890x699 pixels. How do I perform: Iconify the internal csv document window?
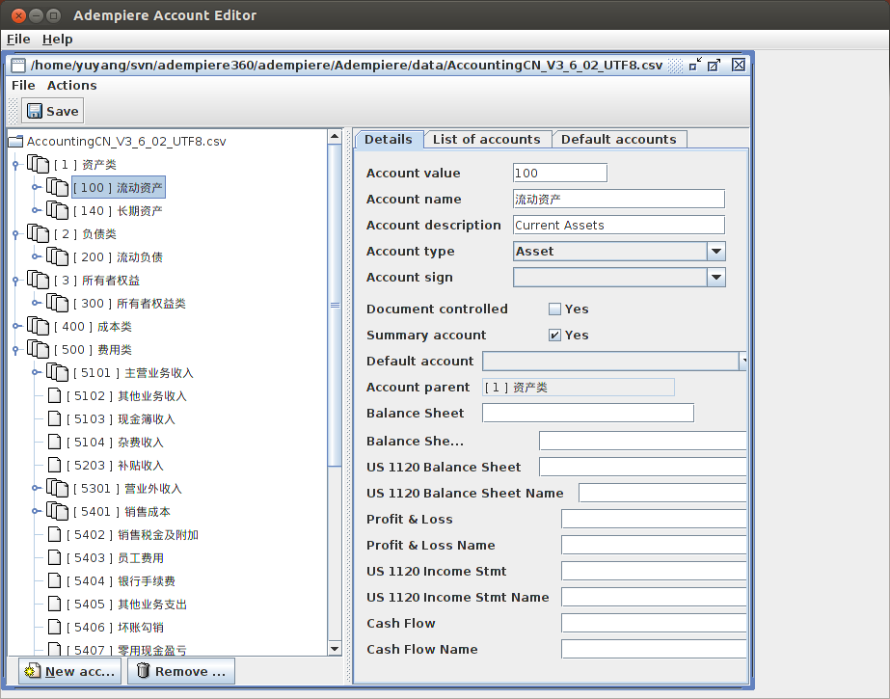pos(695,65)
